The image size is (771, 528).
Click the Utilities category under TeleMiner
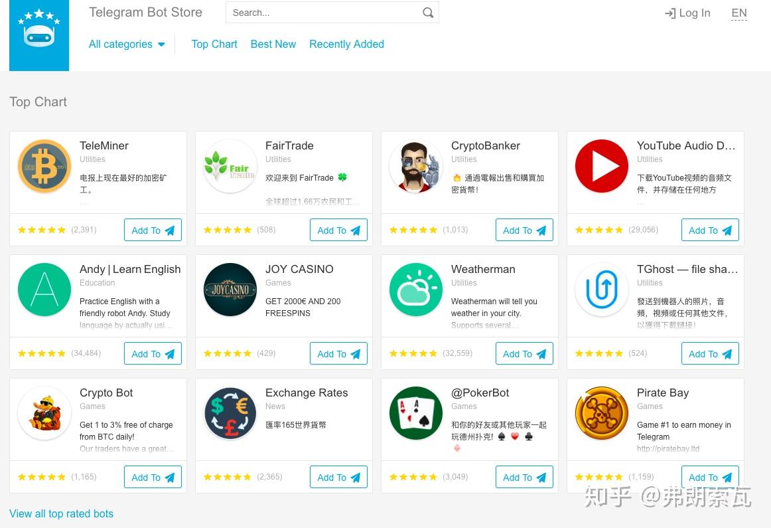(x=92, y=159)
